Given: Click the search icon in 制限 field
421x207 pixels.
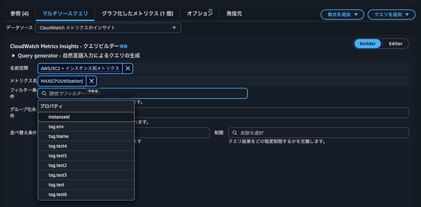Looking at the screenshot, I should pos(235,133).
